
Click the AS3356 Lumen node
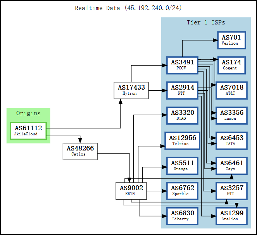point(231,116)
